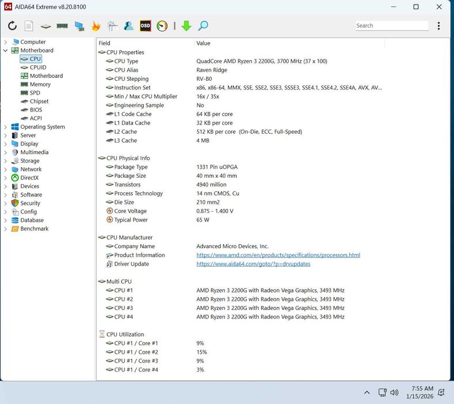Click the magnifying glass search icon
This screenshot has height=404, width=454.
(203, 26)
